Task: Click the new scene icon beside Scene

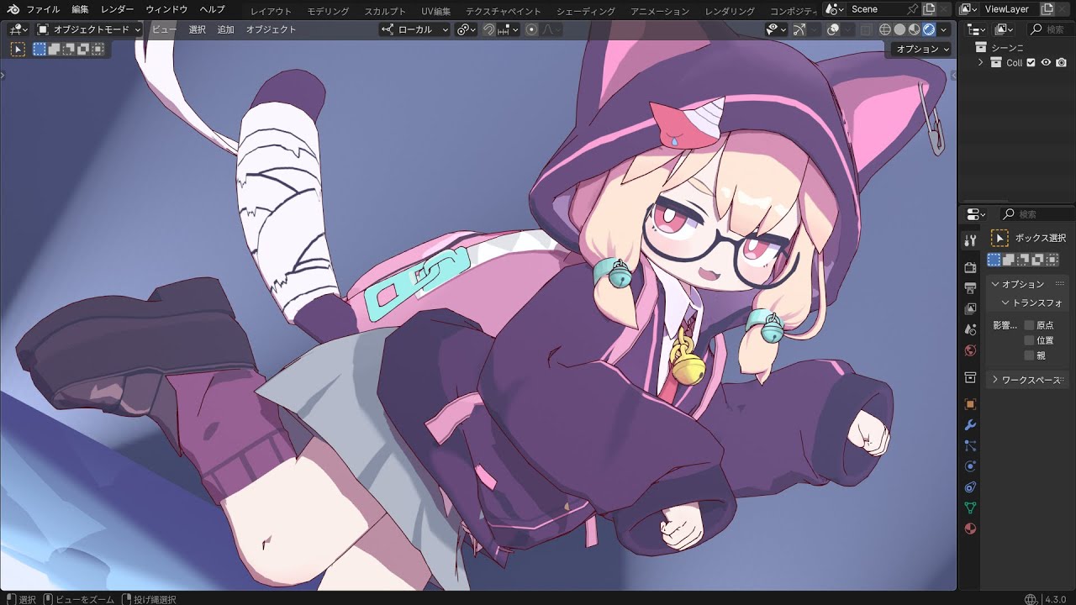Action: pos(930,9)
